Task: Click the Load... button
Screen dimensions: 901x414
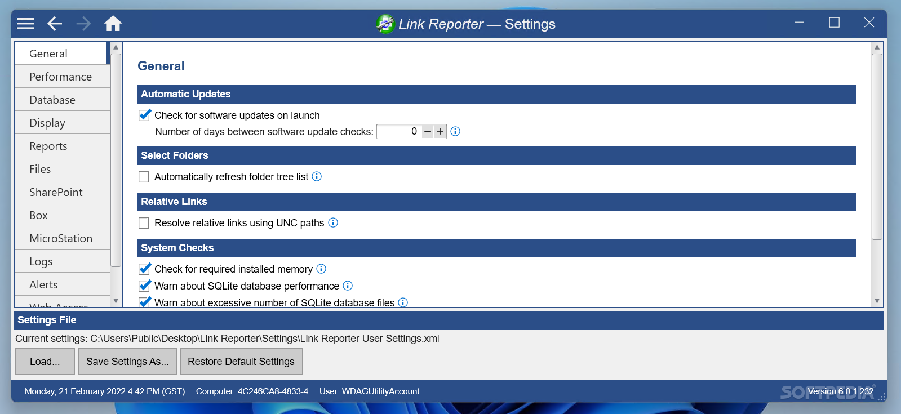Action: pyautogui.click(x=45, y=362)
